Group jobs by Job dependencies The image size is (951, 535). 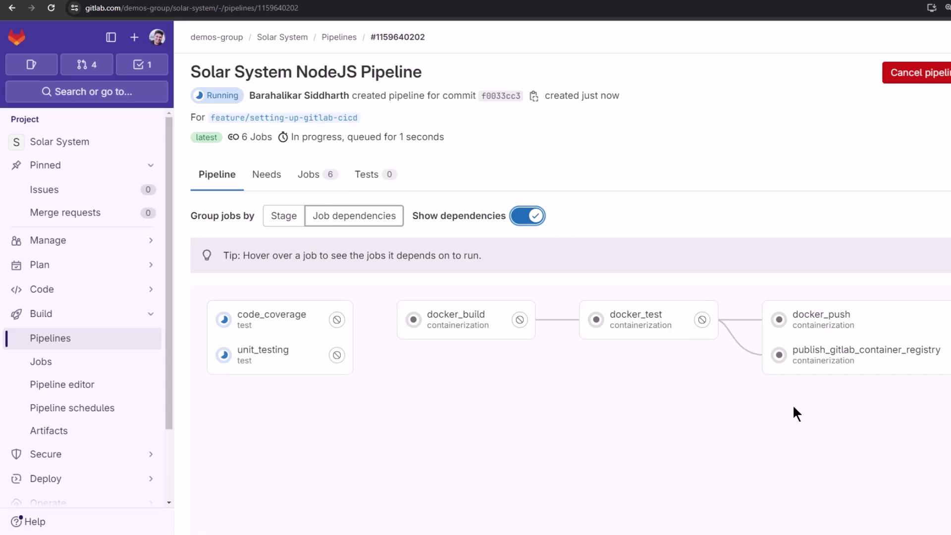[354, 216]
